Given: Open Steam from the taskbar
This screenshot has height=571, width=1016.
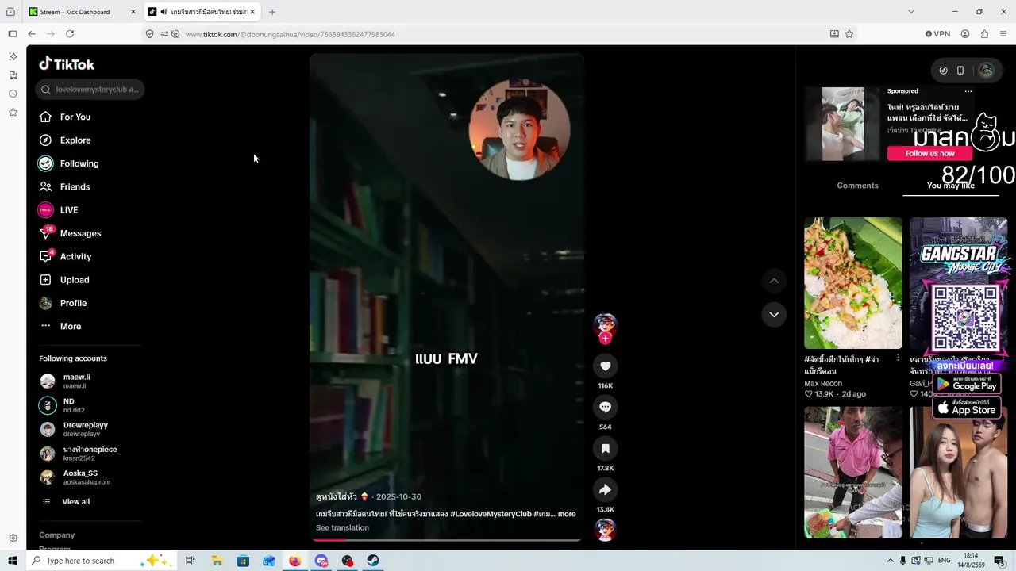Looking at the screenshot, I should point(373,561).
